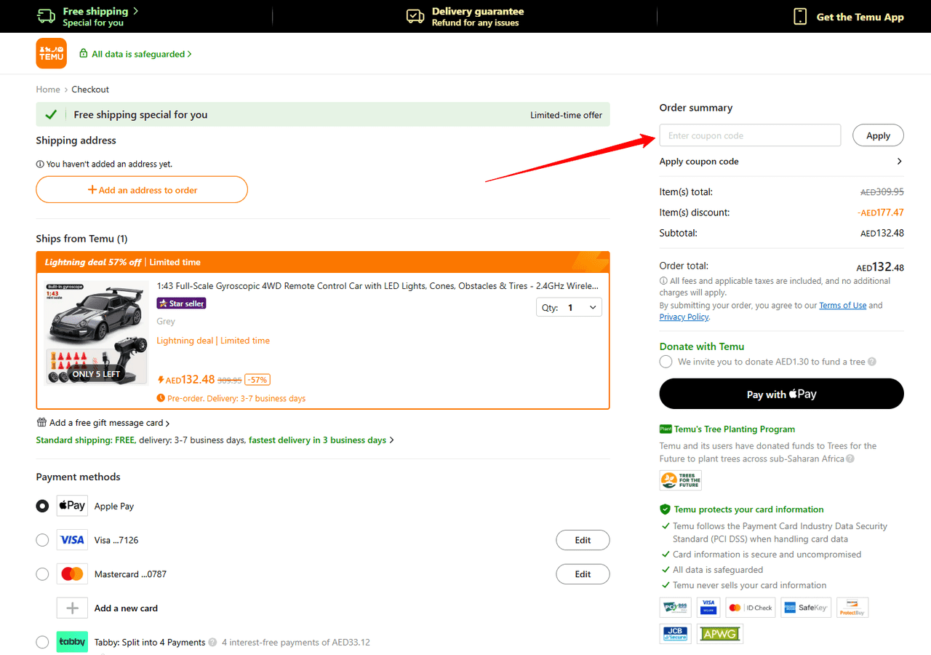The height and width of the screenshot is (655, 931).
Task: Click Order total AED132.48 amount
Action: click(x=880, y=267)
